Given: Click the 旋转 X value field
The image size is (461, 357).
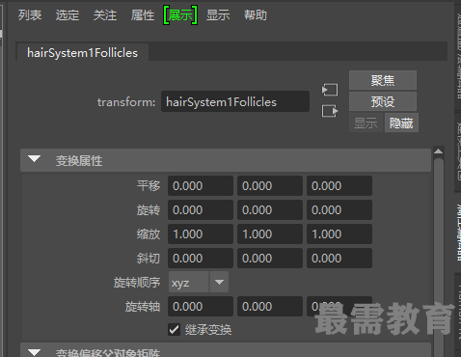Looking at the screenshot, I should tap(201, 210).
